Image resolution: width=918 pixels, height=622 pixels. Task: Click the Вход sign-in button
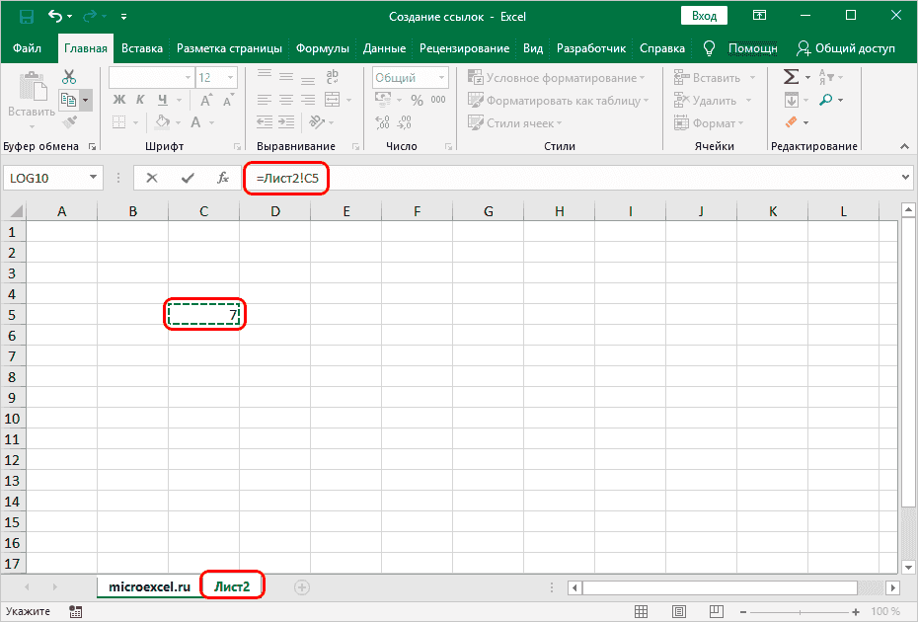(704, 17)
